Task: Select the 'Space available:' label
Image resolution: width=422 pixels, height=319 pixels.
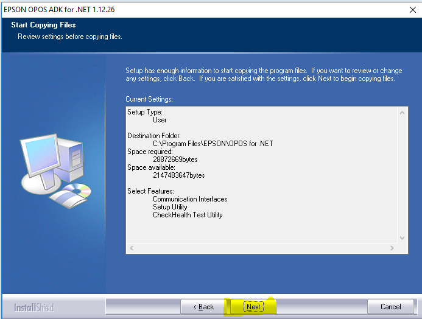Action: (151, 167)
